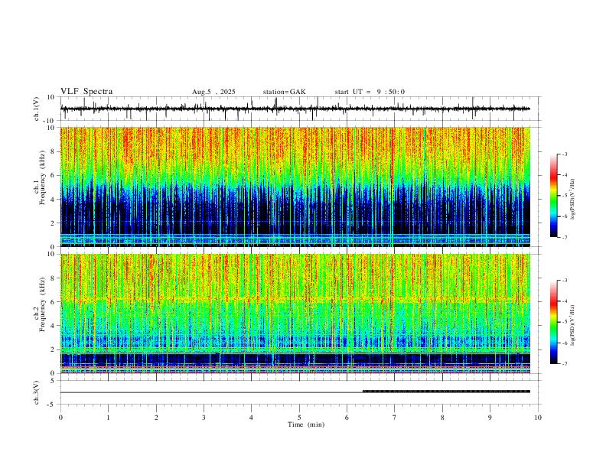
Task: Click the time axis tick label "2"
Action: 156,418
